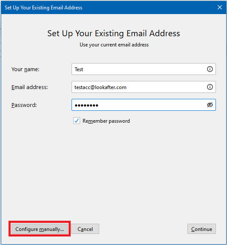The width and height of the screenshot is (227, 245).
Task: Click empty dialog space between Cancel and Continue
Action: coord(143,229)
